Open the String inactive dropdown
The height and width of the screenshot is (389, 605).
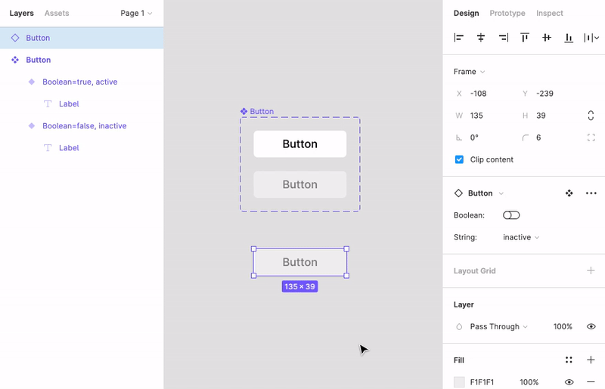tap(521, 237)
